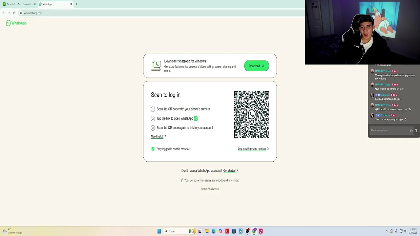Screen dimensions: 420x236
Task: Open the Windows Start menu
Action: tap(159, 231)
